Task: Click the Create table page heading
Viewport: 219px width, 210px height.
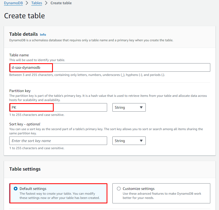Action: 24,16
